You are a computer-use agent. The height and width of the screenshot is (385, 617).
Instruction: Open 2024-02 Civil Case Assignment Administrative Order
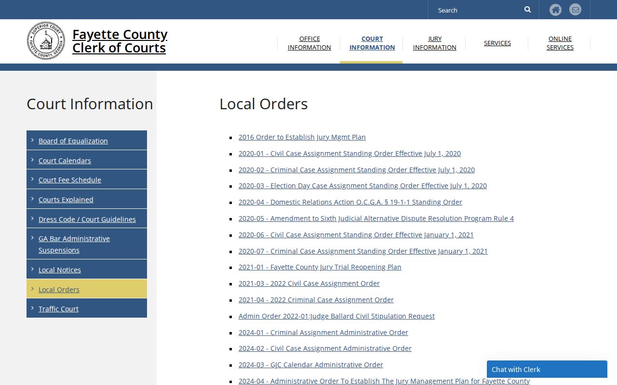pyautogui.click(x=325, y=348)
